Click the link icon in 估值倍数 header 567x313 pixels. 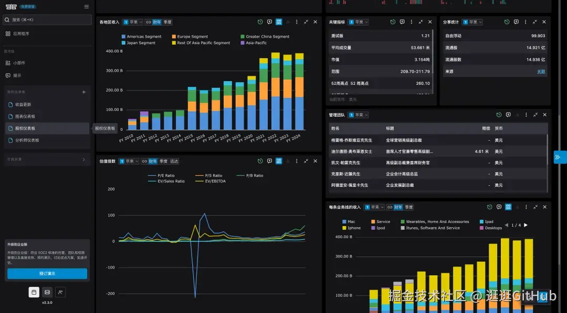click(x=144, y=161)
